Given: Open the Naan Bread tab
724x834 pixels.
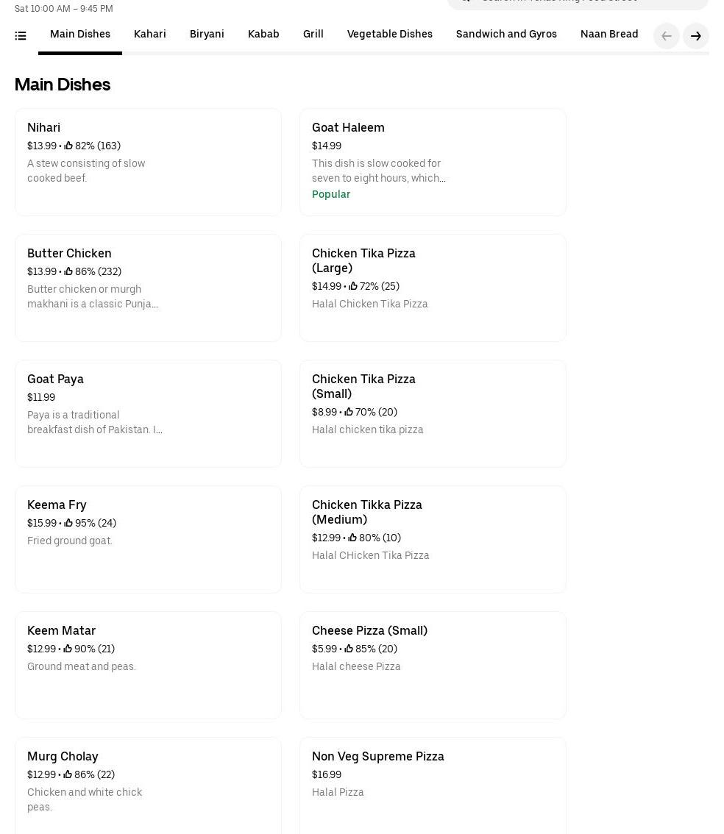Looking at the screenshot, I should tap(608, 35).
